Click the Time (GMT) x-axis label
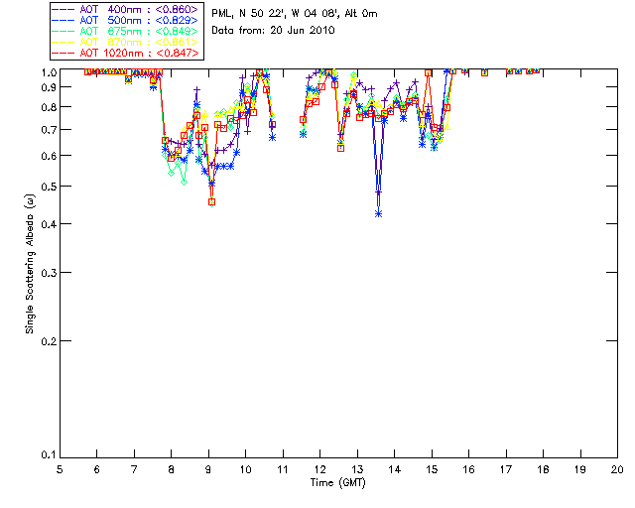635x508 pixels. tap(339, 483)
